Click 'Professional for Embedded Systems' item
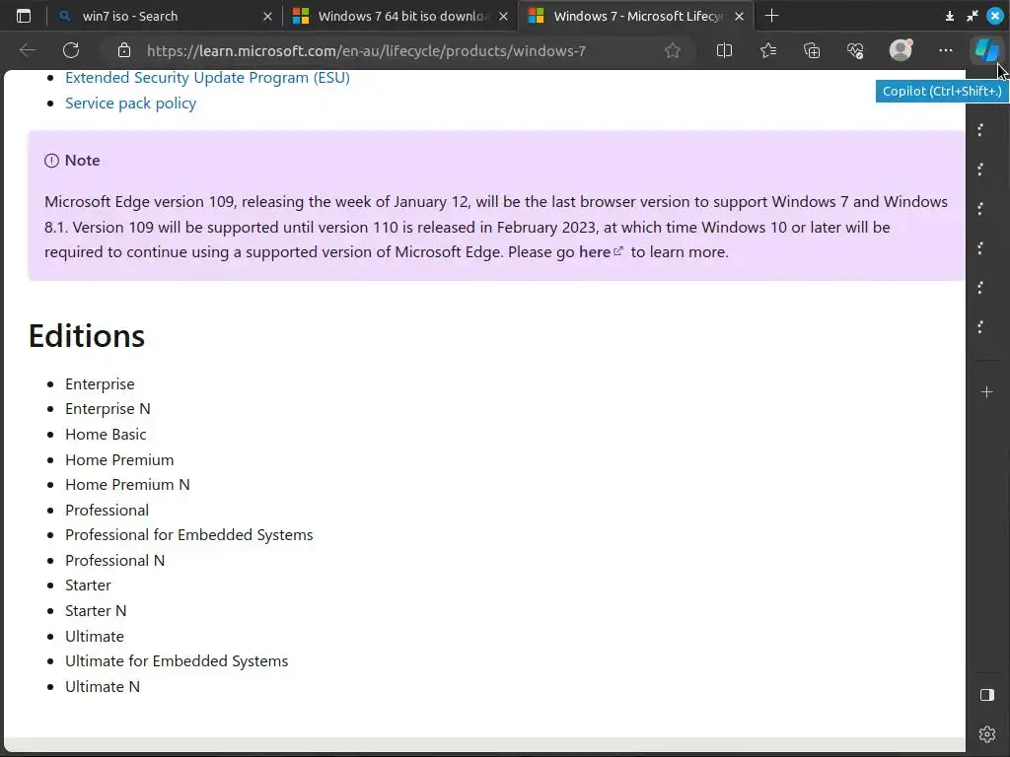The width and height of the screenshot is (1010, 757). [188, 535]
